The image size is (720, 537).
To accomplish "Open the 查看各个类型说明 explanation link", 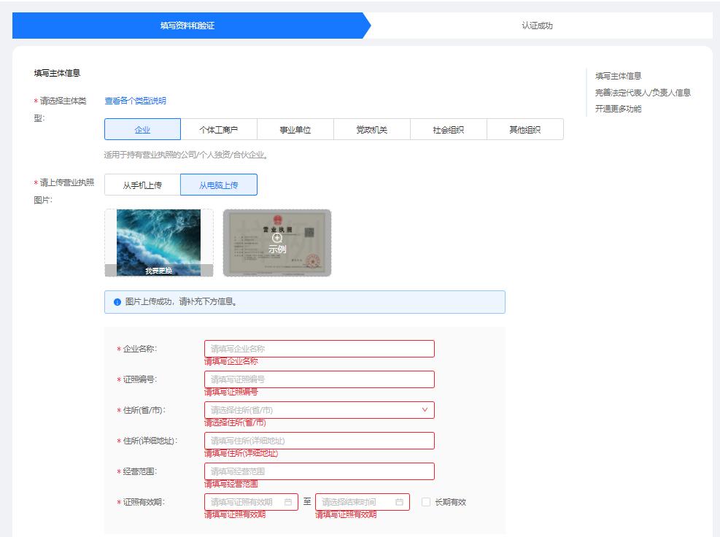I will 134,100.
